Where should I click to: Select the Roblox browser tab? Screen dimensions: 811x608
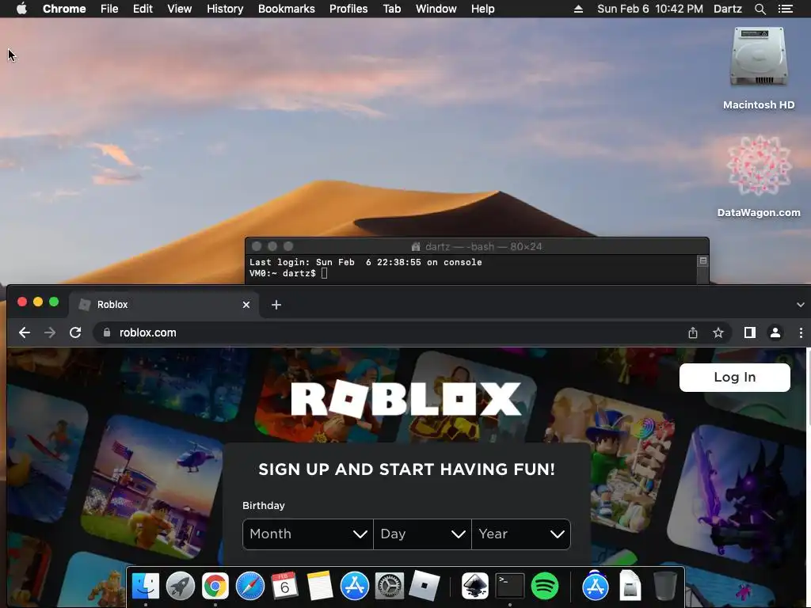[x=163, y=305]
